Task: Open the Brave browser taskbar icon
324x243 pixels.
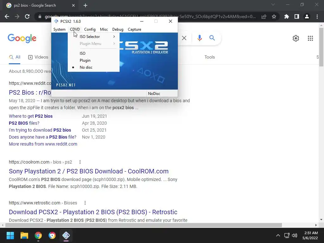Action: coord(52,235)
